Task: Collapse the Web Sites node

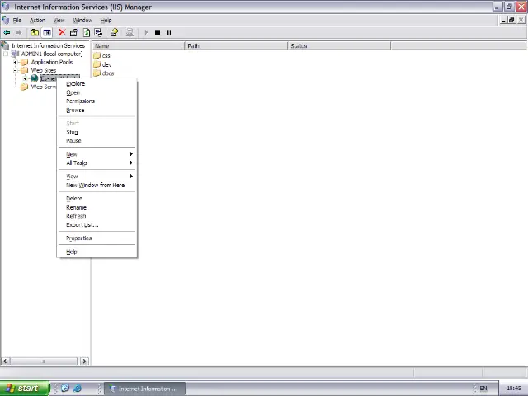Action: point(15,70)
